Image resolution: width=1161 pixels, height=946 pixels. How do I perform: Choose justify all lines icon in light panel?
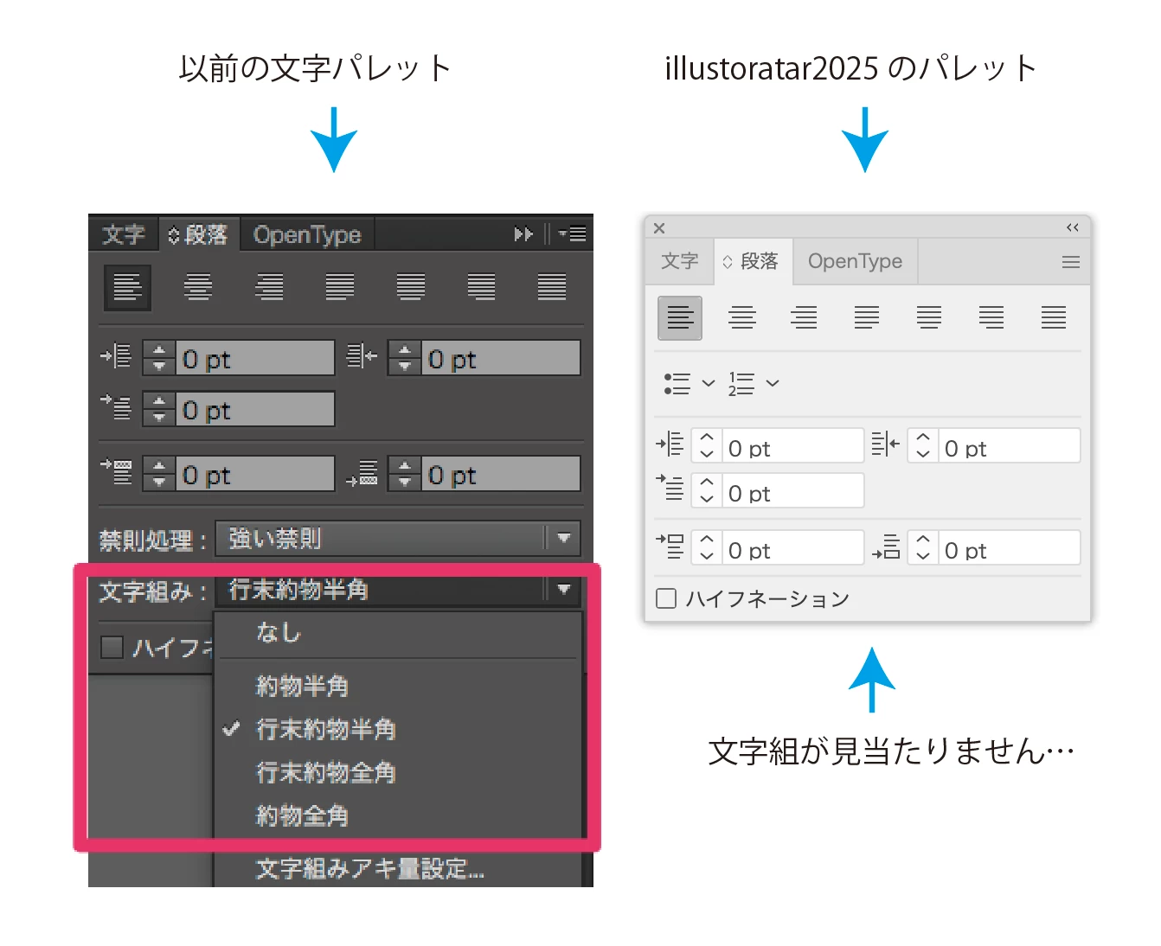click(1054, 318)
